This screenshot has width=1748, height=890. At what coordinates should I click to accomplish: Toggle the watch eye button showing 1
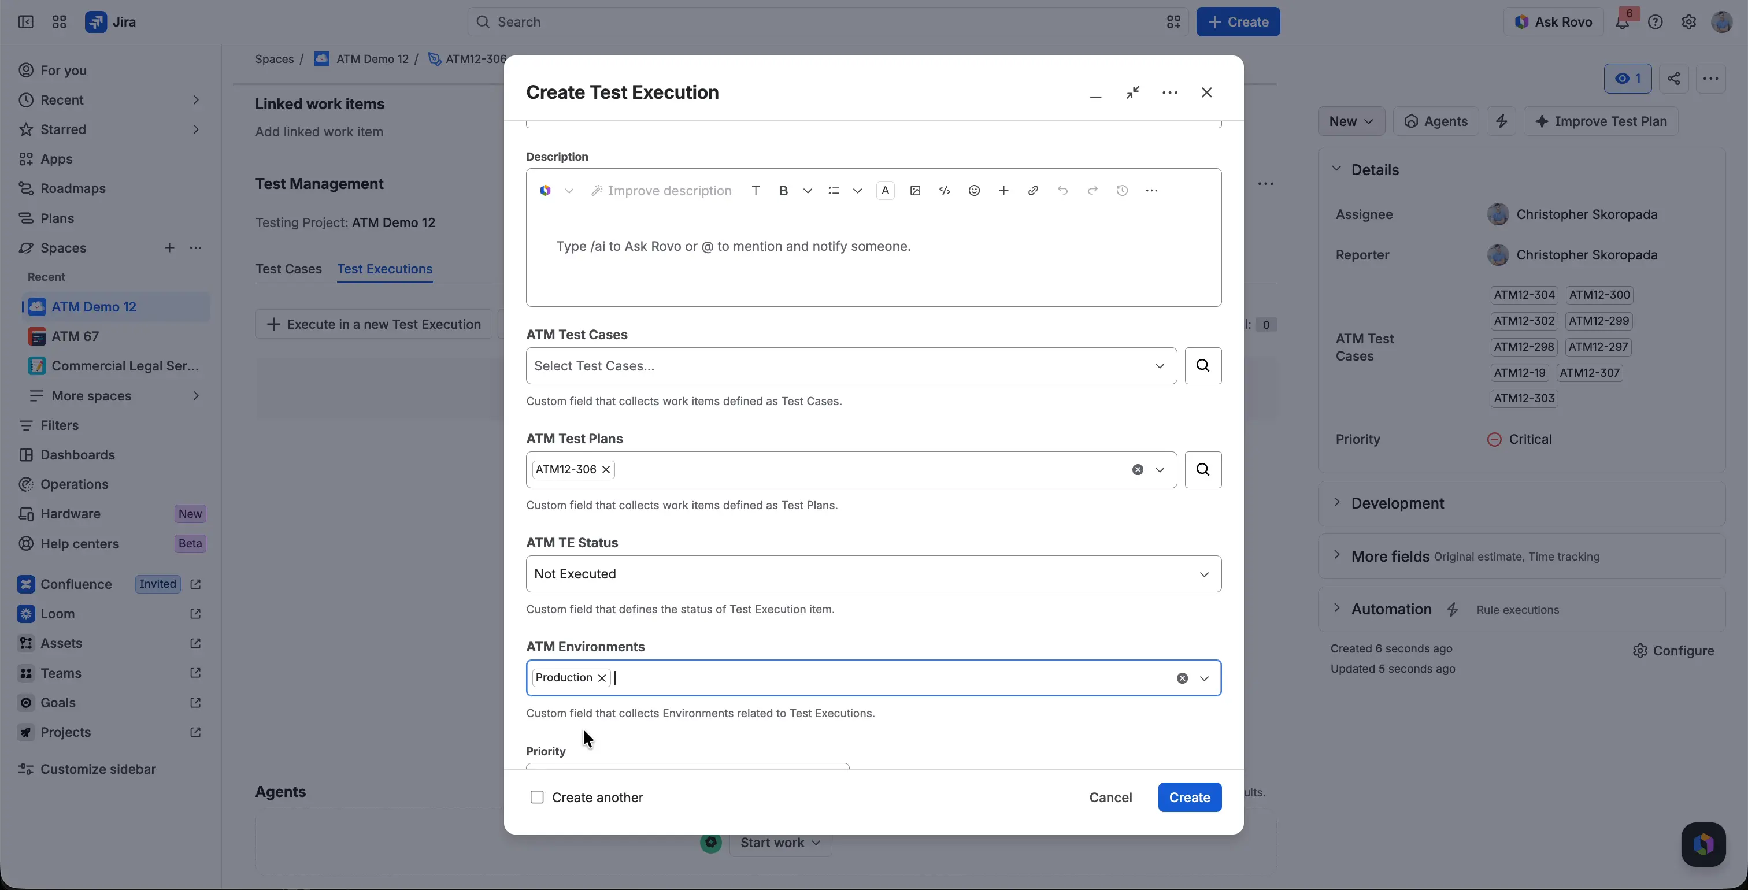pyautogui.click(x=1627, y=79)
